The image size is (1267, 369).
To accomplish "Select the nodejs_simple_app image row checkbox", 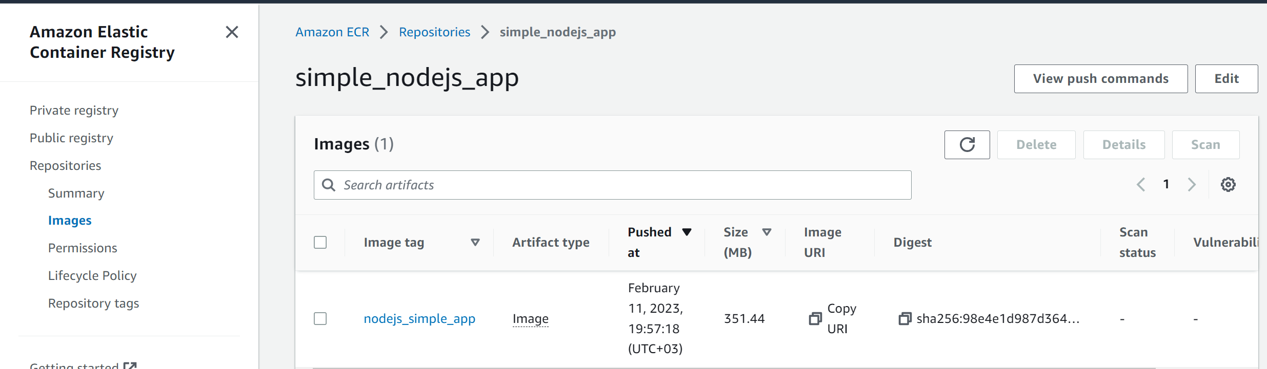I will point(320,319).
